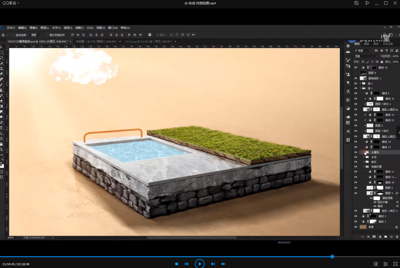Screen dimensions: 400x268
Task: Click the lock-all padlock icon in layers panel
Action: [382, 62]
